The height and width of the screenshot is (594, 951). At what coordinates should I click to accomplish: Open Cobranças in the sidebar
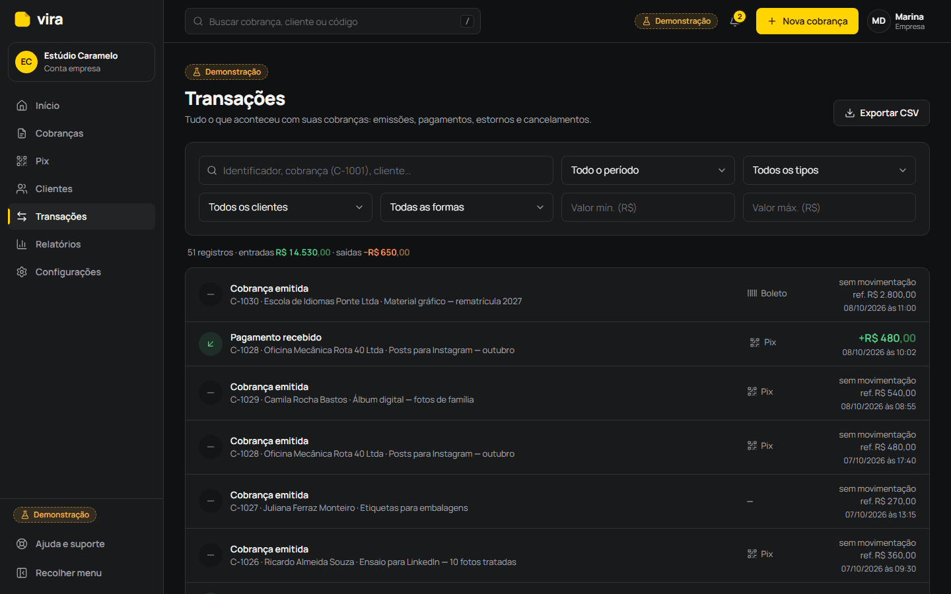(81, 133)
